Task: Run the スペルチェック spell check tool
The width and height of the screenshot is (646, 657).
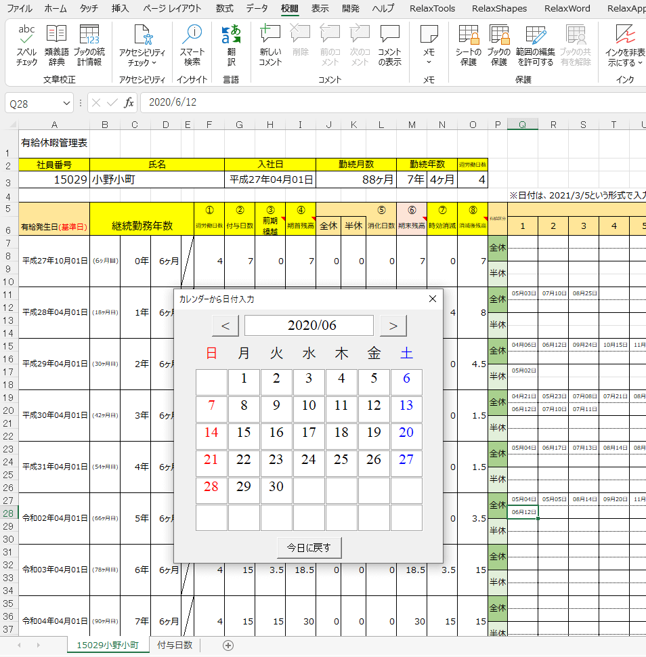Action: (x=26, y=45)
